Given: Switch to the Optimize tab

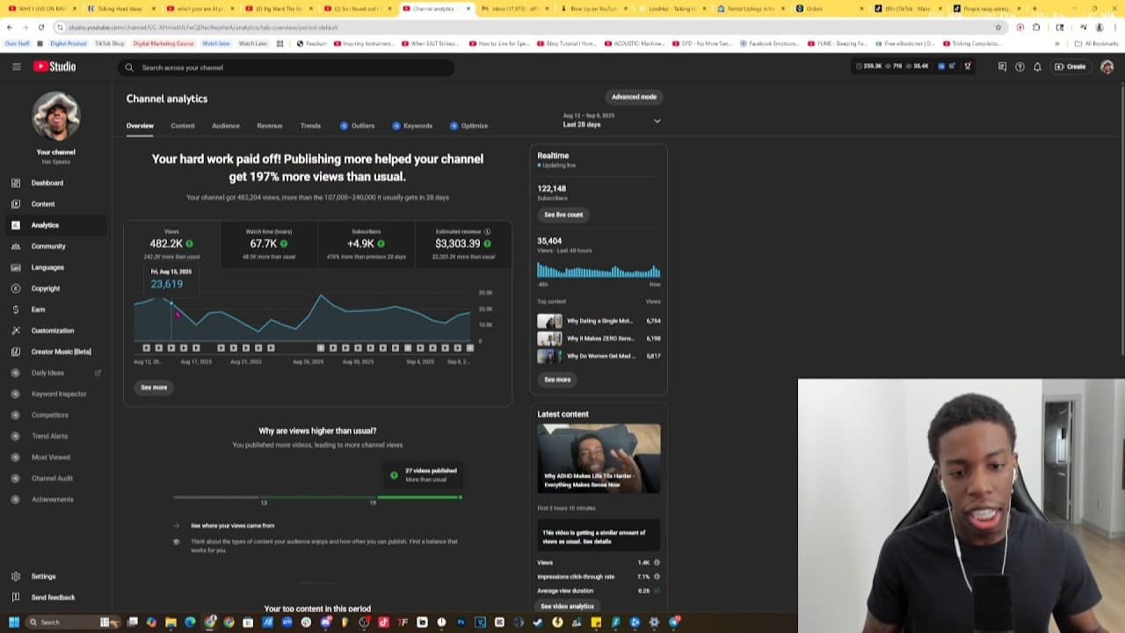Looking at the screenshot, I should click(x=468, y=126).
